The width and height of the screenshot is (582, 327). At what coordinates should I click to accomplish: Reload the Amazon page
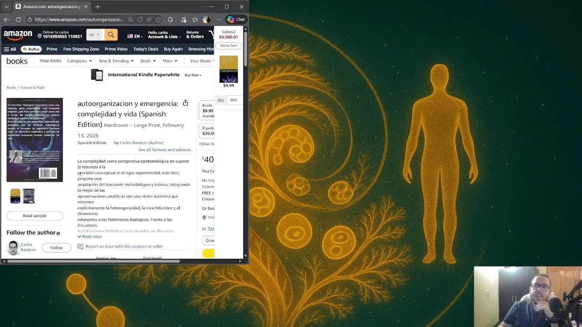[x=18, y=20]
